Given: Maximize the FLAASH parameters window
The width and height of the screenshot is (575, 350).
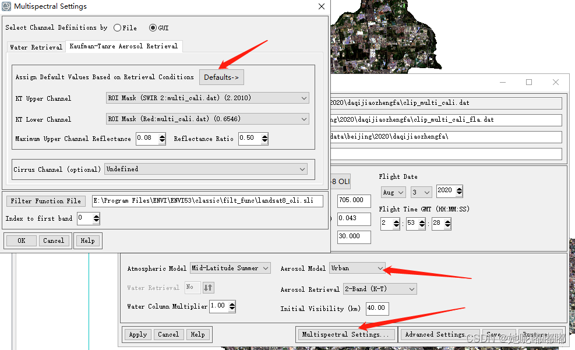Looking at the screenshot, I should click(x=529, y=83).
